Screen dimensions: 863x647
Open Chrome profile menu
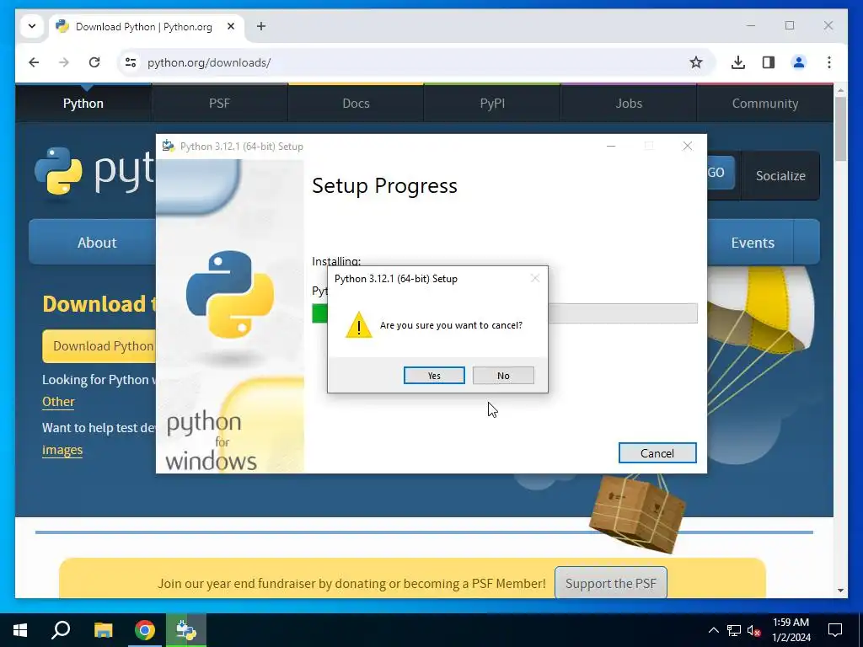click(799, 62)
